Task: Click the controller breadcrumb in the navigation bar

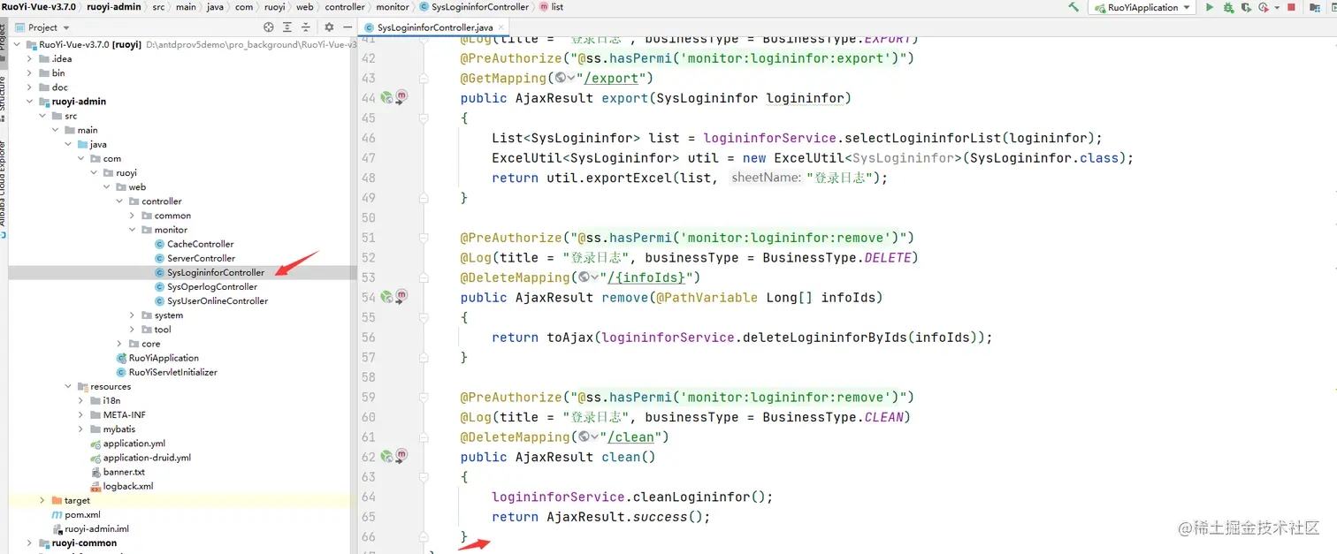Action: point(345,6)
